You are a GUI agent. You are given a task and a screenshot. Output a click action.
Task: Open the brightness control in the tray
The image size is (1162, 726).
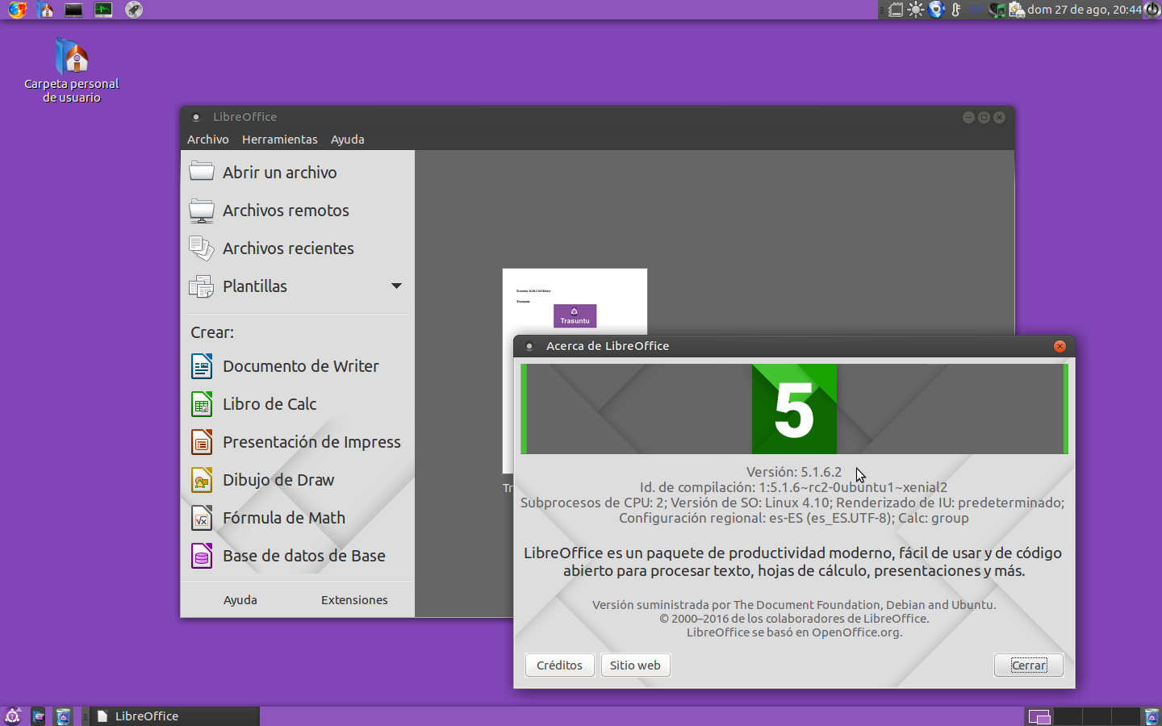point(916,10)
